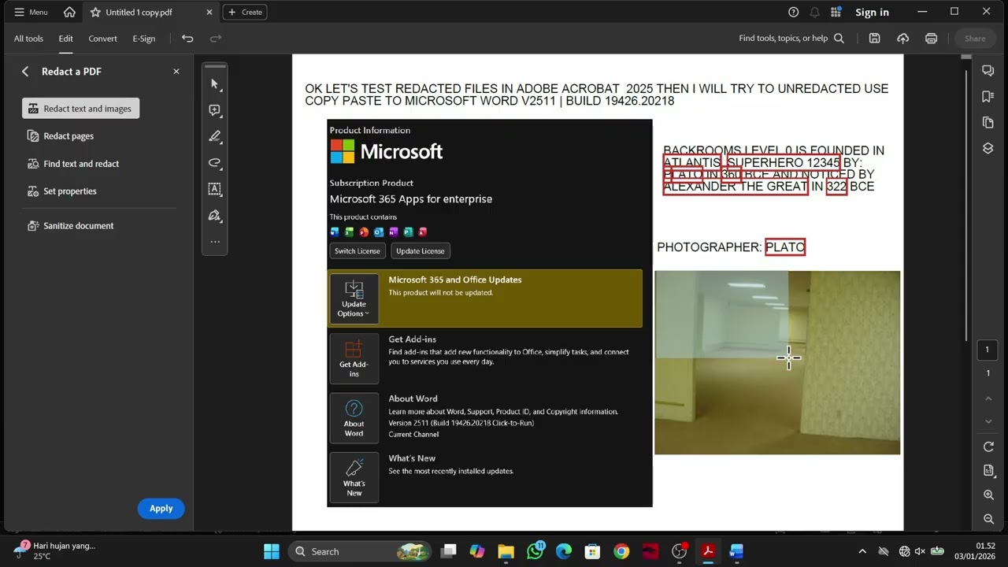Open the Convert tab
This screenshot has height=567, width=1008.
coord(102,39)
